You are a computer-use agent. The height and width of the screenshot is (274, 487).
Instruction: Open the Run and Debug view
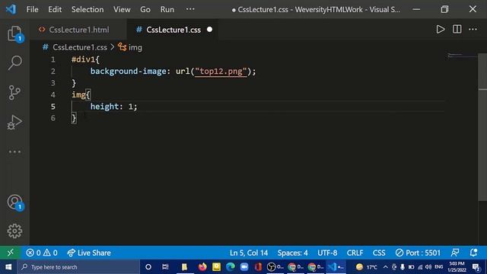tap(14, 122)
